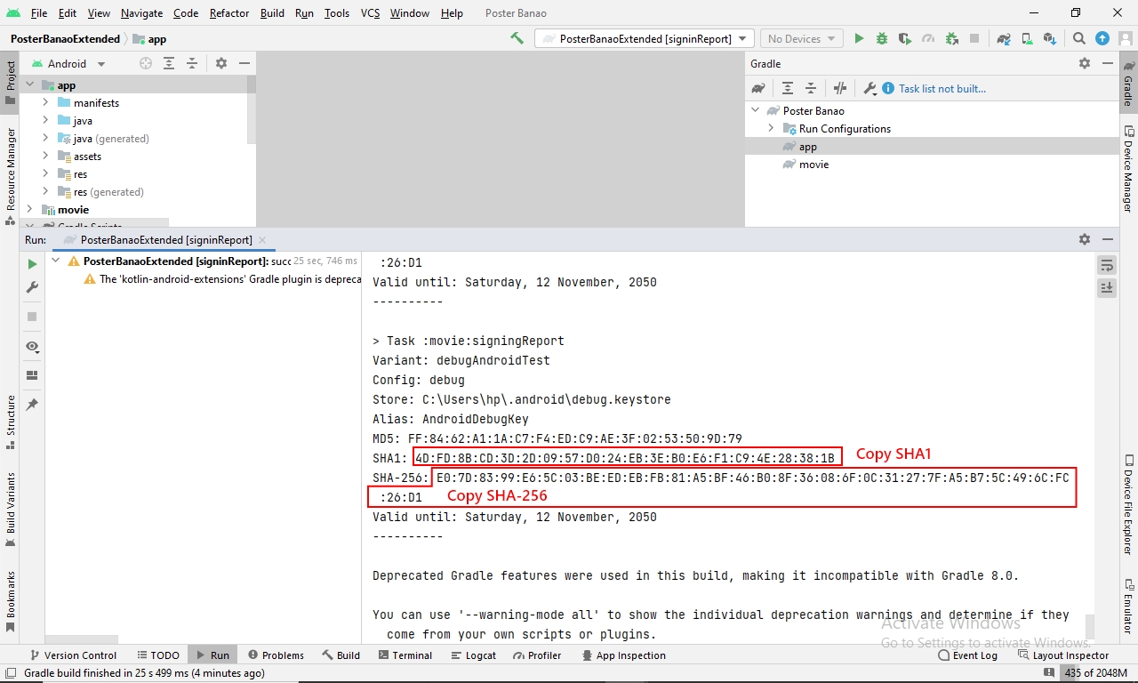
Task: Pin the Run tab using pin icon
Action: (33, 404)
